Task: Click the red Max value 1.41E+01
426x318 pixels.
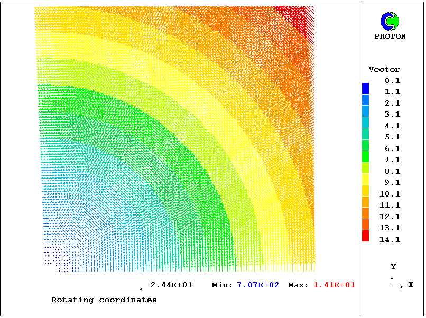Action: (334, 285)
